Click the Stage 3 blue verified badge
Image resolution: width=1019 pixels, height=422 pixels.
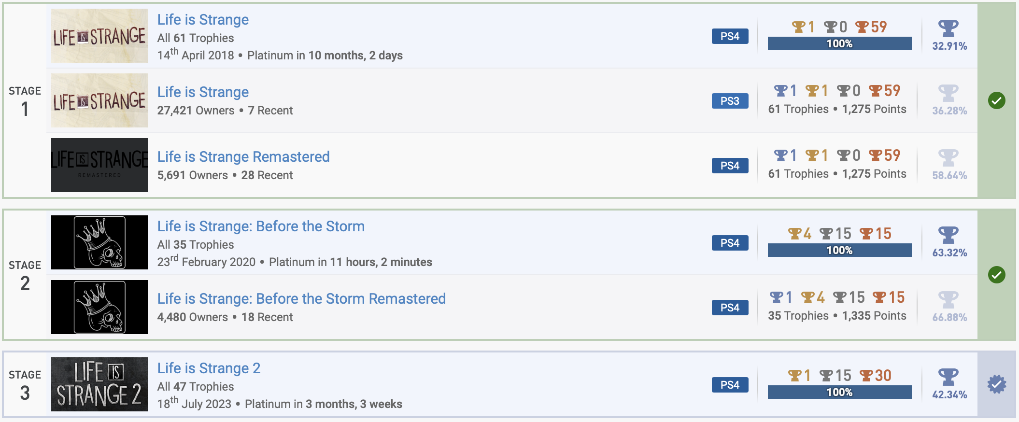tap(996, 384)
